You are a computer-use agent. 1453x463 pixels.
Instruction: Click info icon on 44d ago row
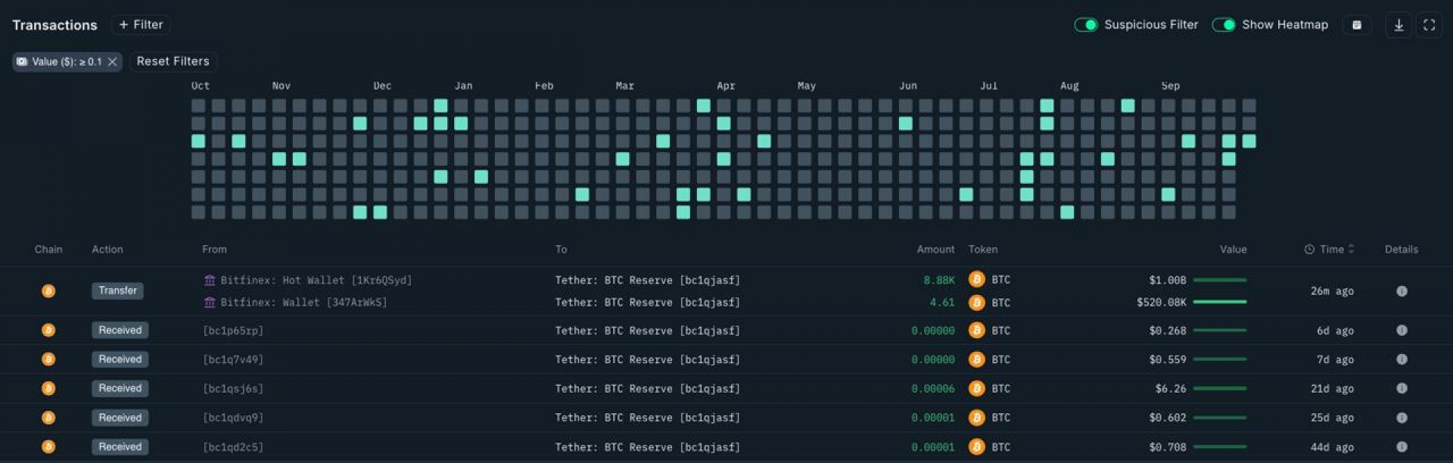click(x=1402, y=447)
